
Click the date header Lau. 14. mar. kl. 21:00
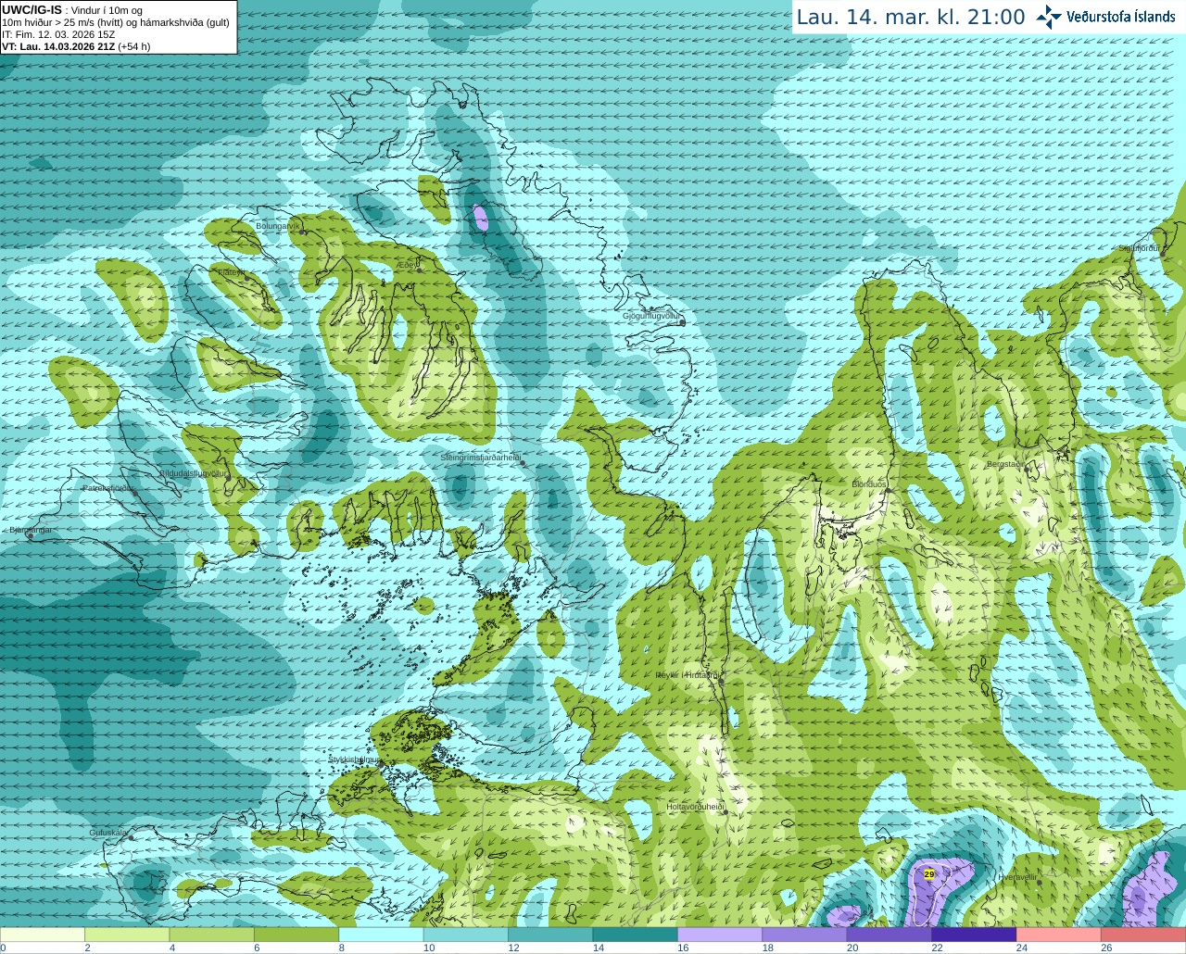[x=911, y=18]
